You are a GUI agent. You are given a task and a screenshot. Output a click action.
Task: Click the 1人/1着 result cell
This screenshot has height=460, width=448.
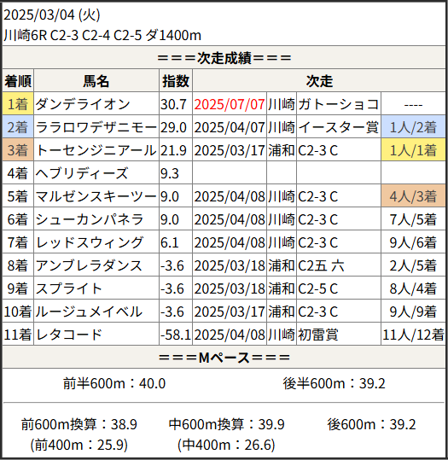pyautogui.click(x=413, y=150)
